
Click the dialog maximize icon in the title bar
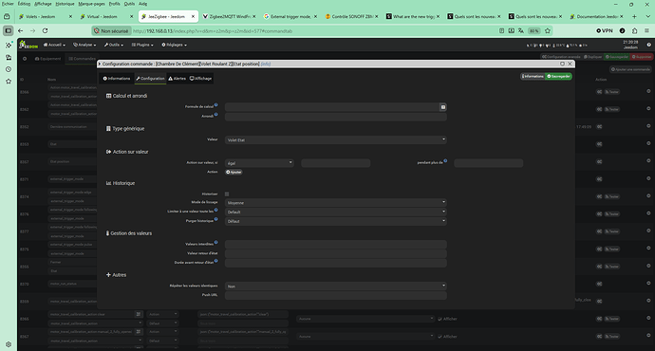pos(562,64)
